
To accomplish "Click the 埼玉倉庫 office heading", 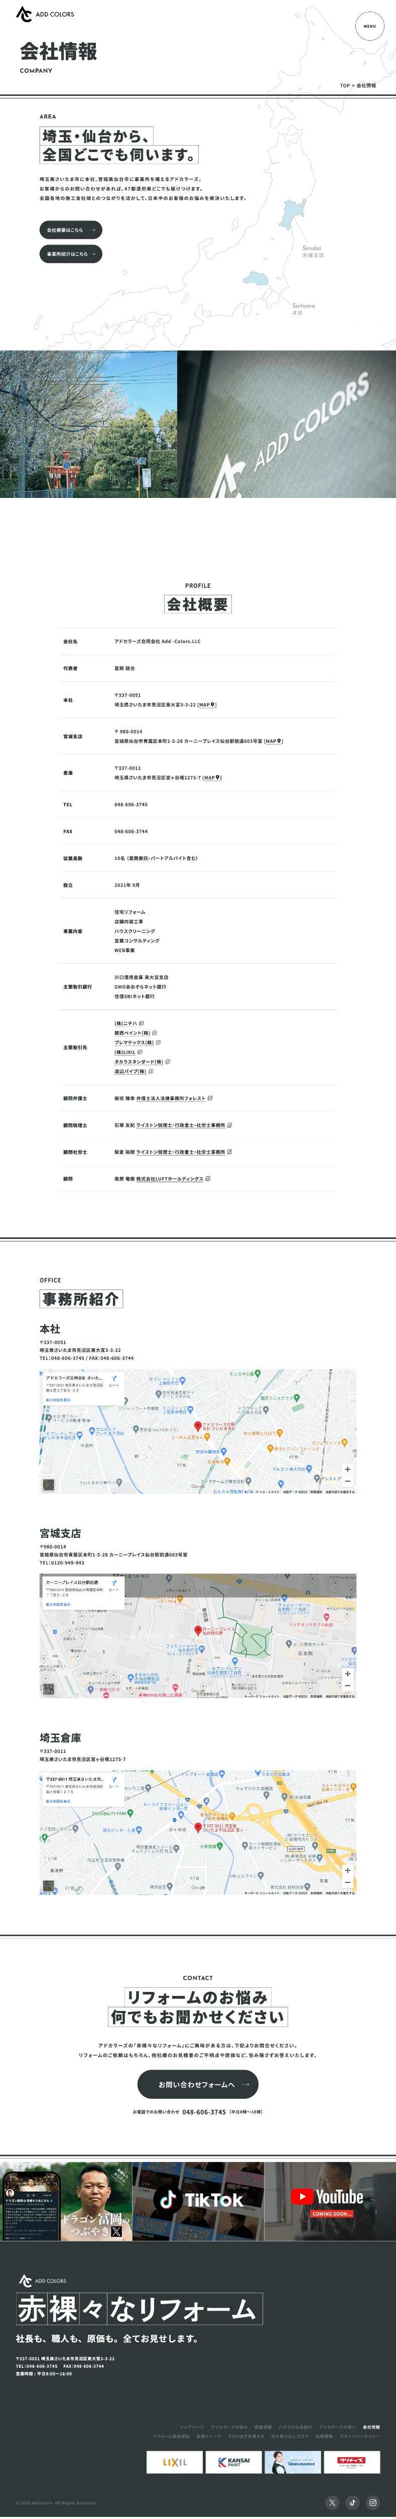I will point(61,1738).
